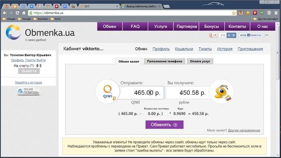281x158 pixels.
Task: Open the Обмен main menu item
Action: pyautogui.click(x=109, y=26)
